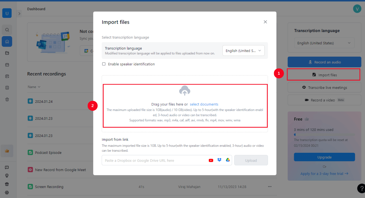Click the Dropbox icon in link field

(x=219, y=160)
